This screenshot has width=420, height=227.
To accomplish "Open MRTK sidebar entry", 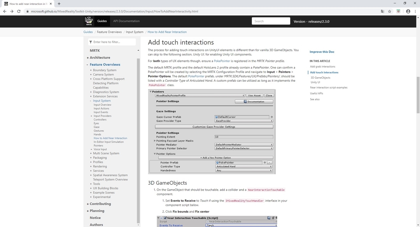I will pos(95,51).
